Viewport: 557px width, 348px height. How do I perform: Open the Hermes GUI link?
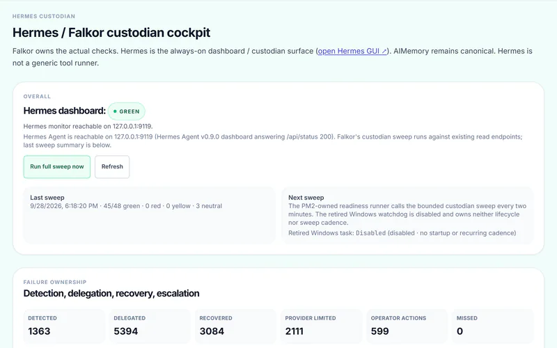click(x=352, y=51)
